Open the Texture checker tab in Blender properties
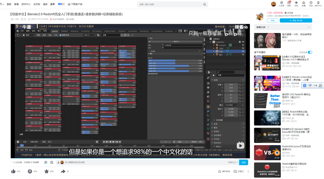The width and height of the screenshot is (324, 179). pos(208,139)
